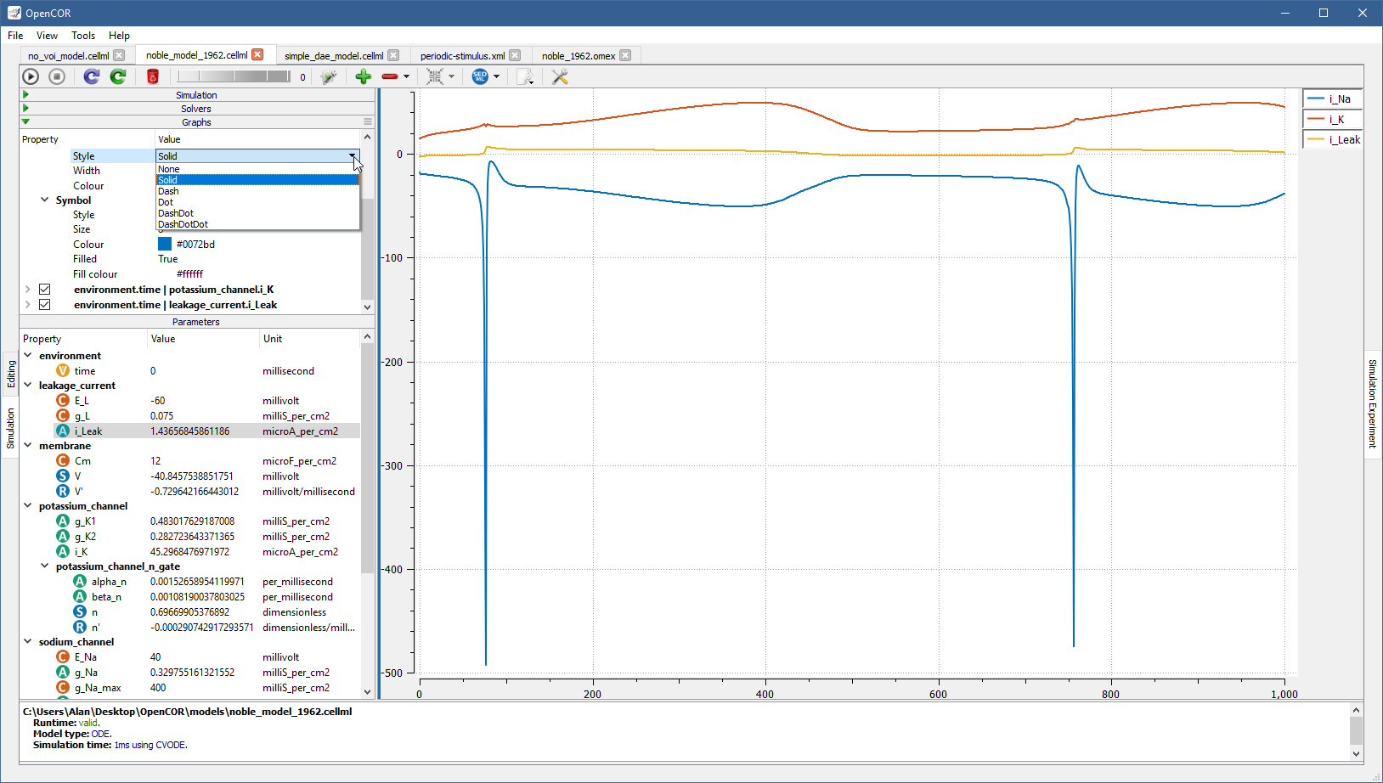Add a graph panel with the green plus
The height and width of the screenshot is (783, 1383).
[364, 76]
